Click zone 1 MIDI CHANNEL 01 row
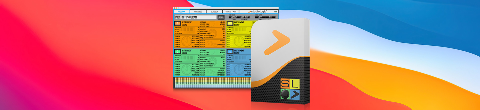 click(212, 31)
